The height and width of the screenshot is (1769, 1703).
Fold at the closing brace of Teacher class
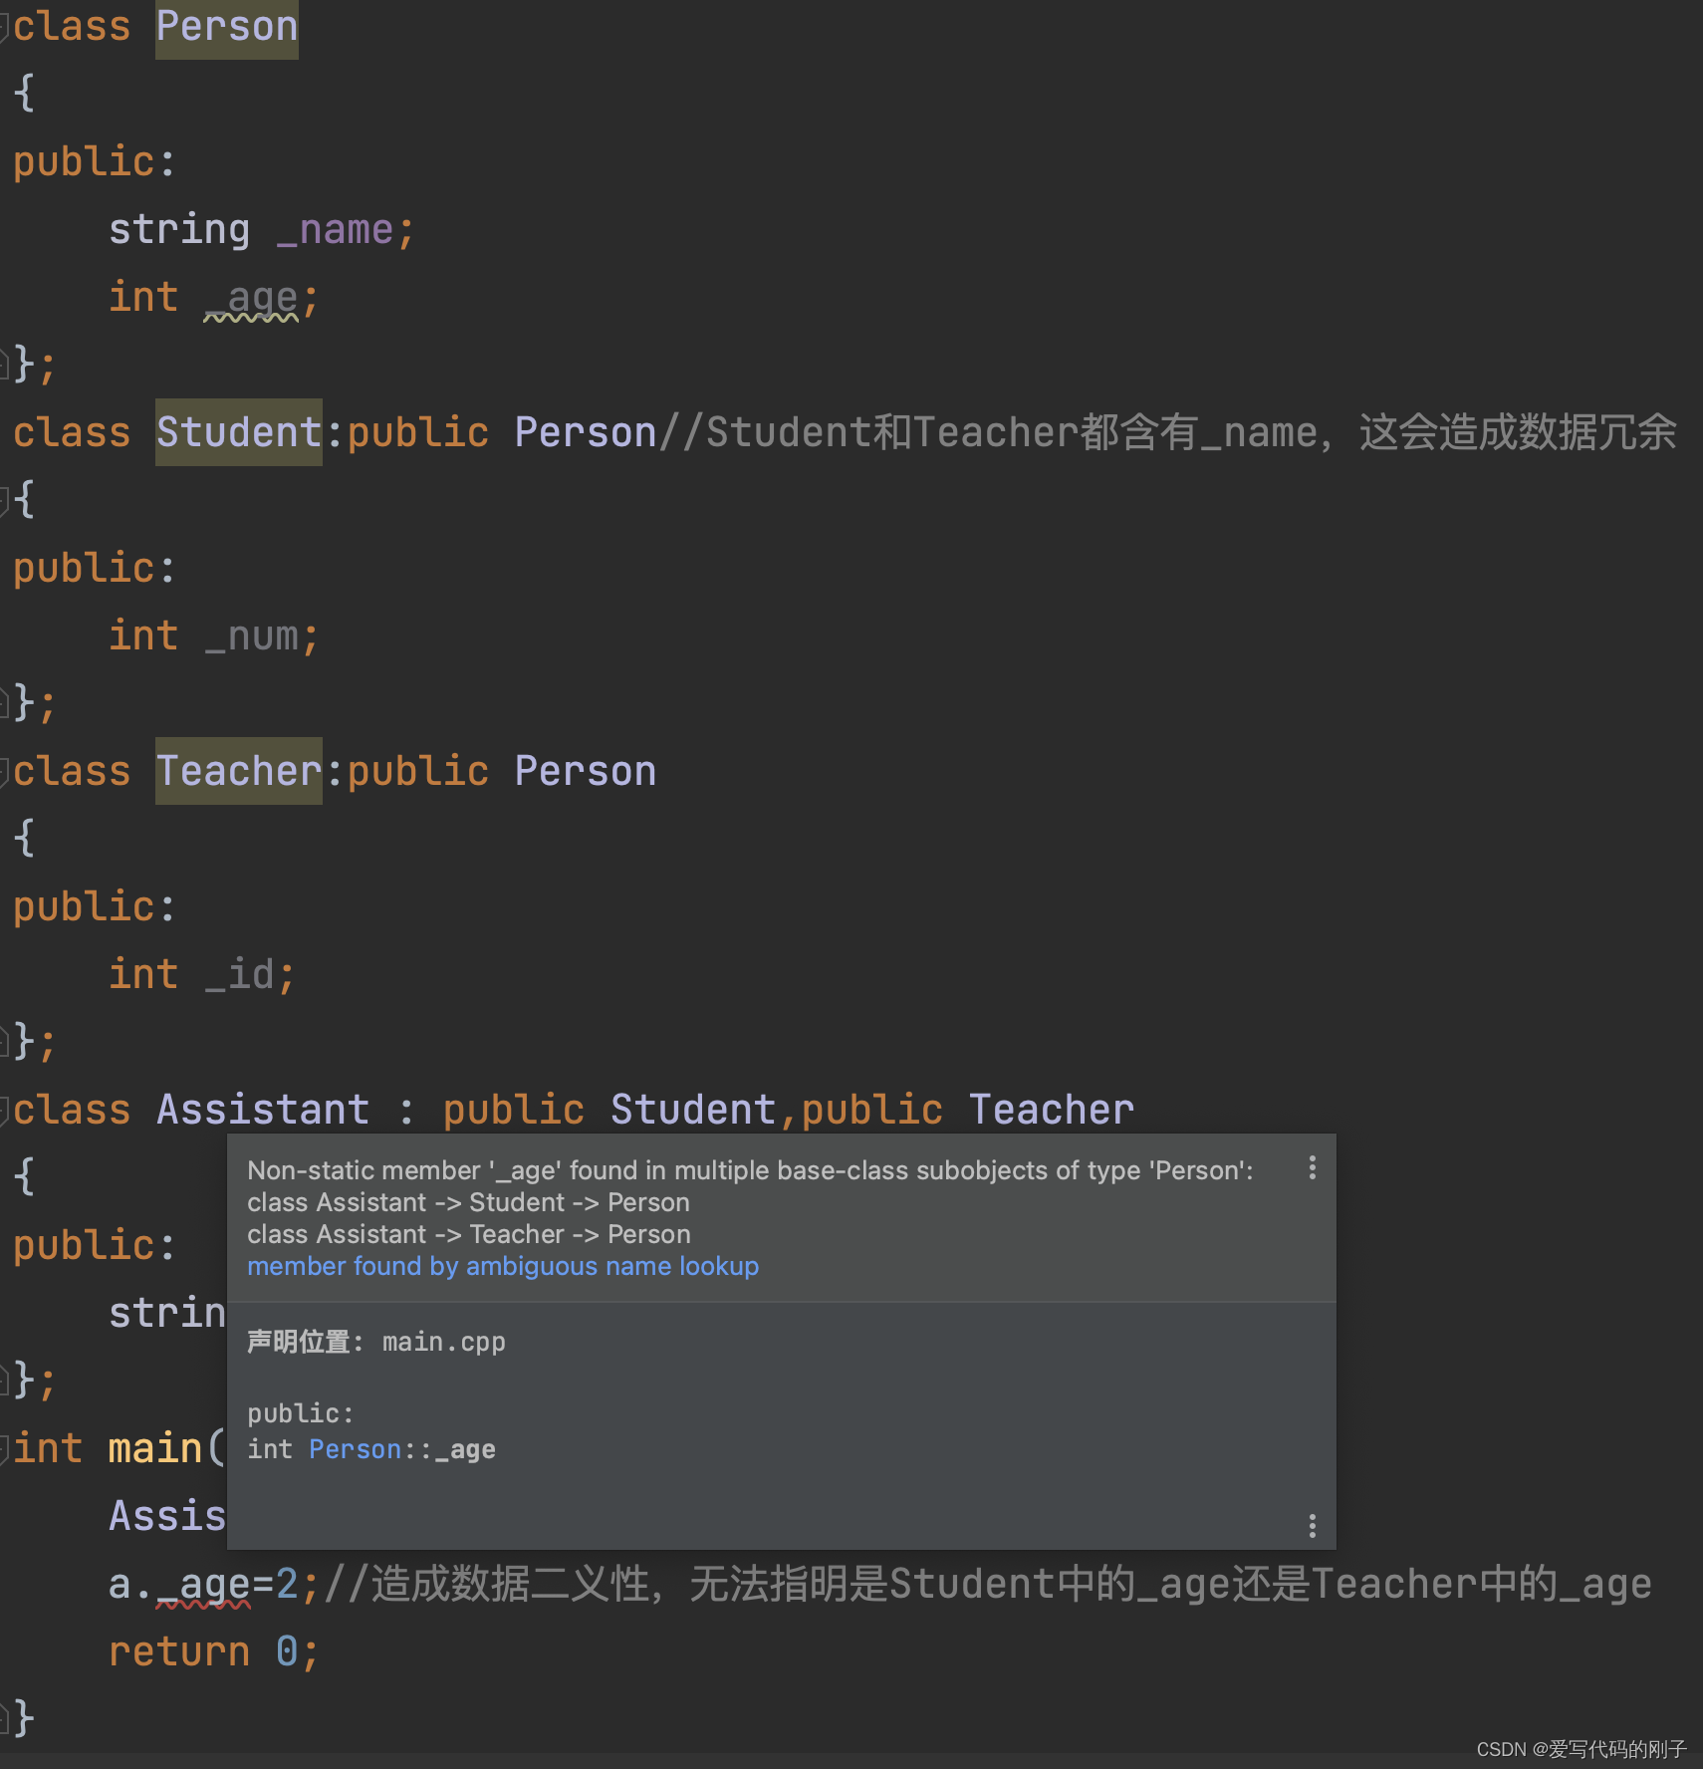4,1041
